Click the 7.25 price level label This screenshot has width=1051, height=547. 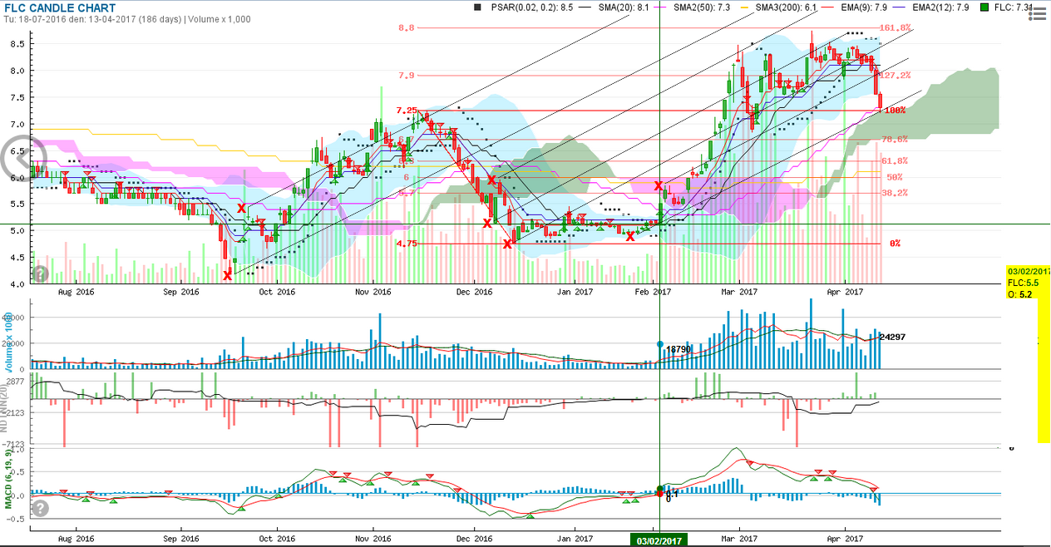click(x=406, y=110)
